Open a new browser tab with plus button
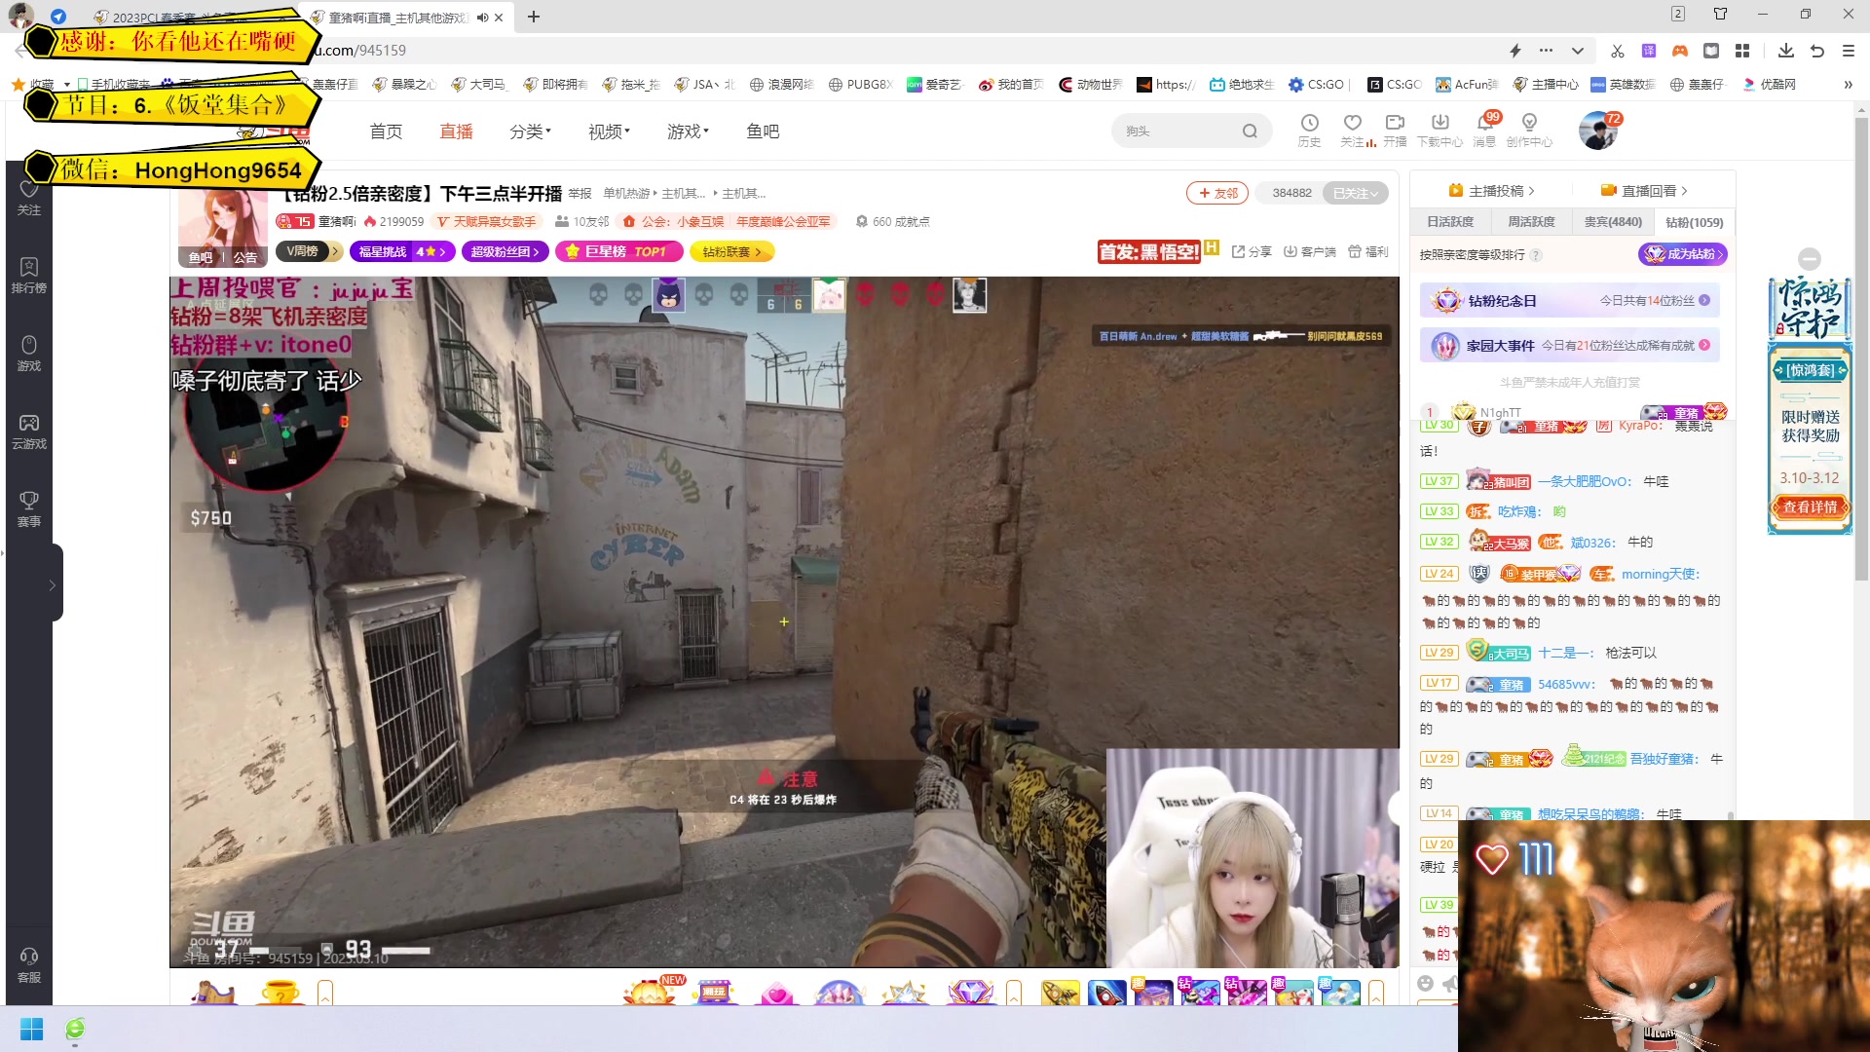This screenshot has width=1870, height=1052. pyautogui.click(x=534, y=17)
